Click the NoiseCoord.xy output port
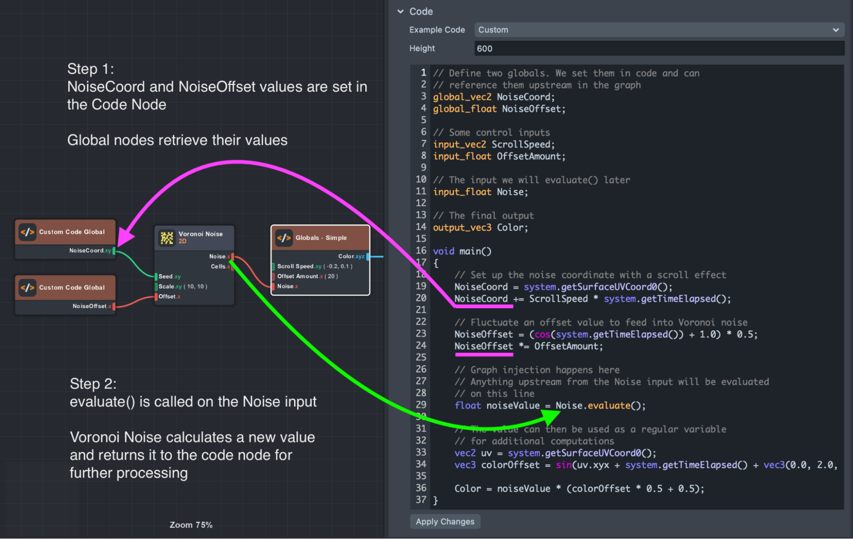The width and height of the screenshot is (853, 539). pyautogui.click(x=114, y=251)
